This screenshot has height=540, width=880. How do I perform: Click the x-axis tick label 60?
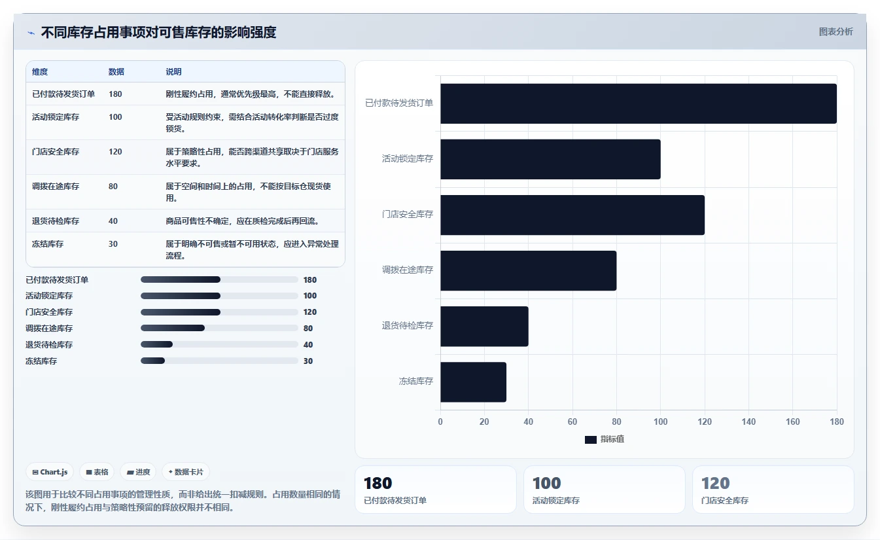572,422
